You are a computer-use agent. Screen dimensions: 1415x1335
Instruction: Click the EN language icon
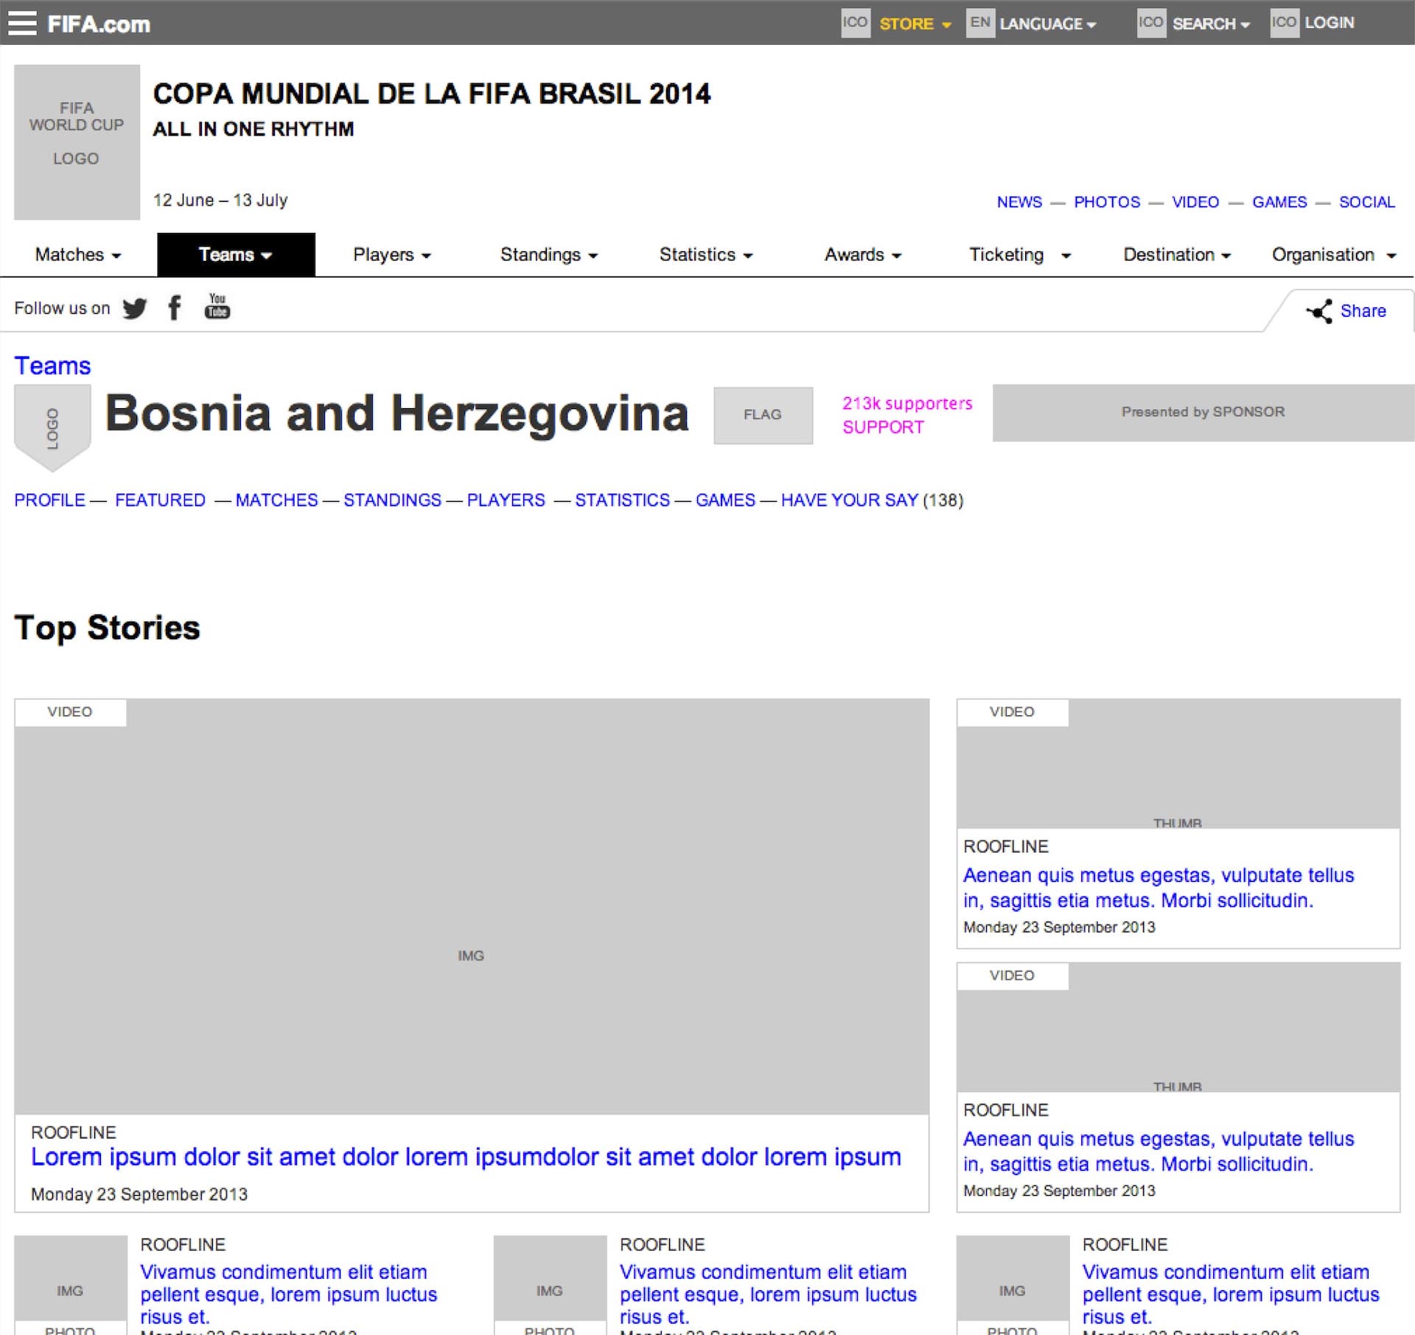coord(980,22)
